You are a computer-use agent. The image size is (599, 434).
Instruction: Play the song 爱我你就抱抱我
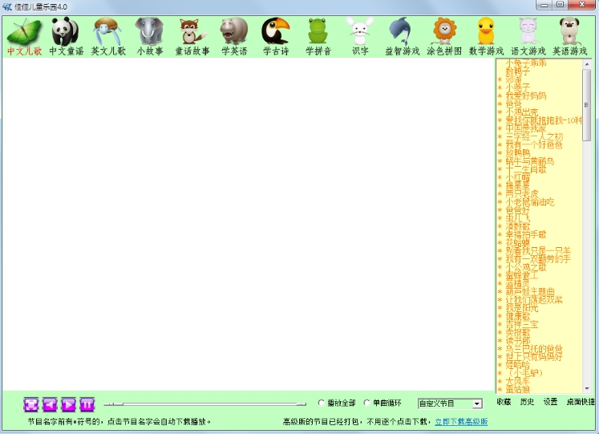click(543, 120)
